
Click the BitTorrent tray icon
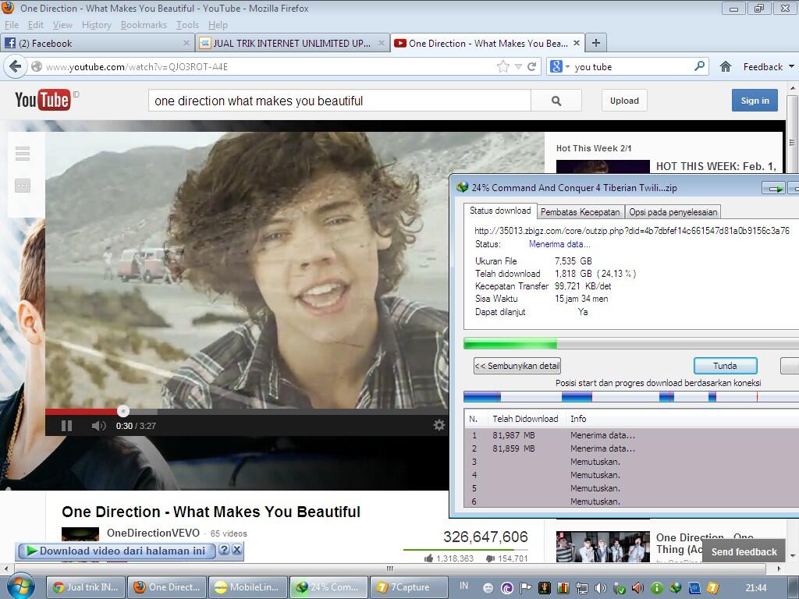506,588
